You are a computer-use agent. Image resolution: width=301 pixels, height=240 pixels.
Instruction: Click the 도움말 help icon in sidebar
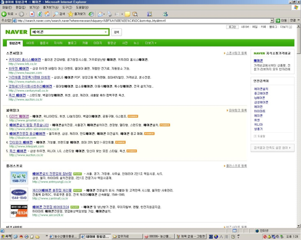(x=255, y=136)
